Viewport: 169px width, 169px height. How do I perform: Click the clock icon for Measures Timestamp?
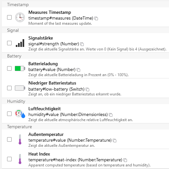[20, 17]
